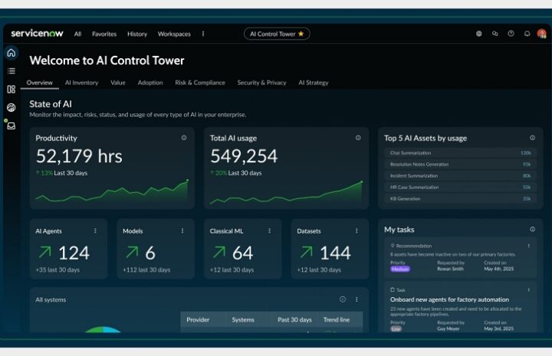Image resolution: width=552 pixels, height=356 pixels.
Task: Open the Favorites menu
Action: tap(104, 34)
